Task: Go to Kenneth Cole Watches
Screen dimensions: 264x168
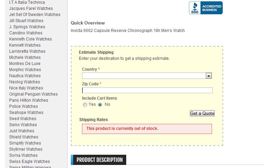Action: (30, 39)
